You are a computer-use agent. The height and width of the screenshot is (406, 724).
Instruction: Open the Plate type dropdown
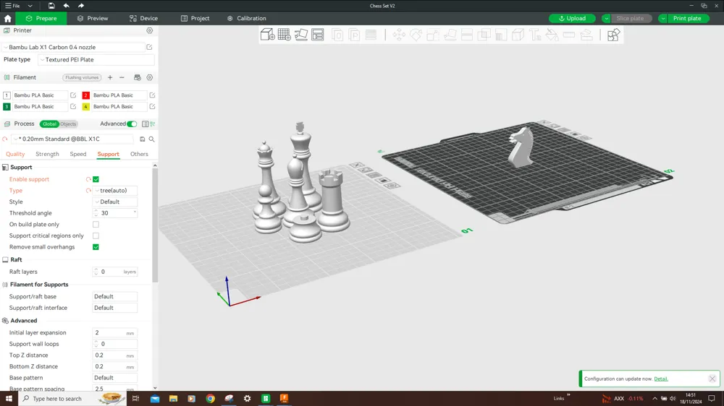tap(96, 59)
